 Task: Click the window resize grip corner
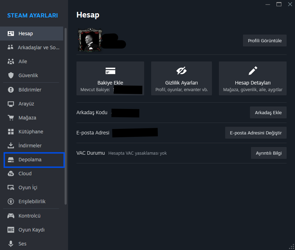coord(292,247)
